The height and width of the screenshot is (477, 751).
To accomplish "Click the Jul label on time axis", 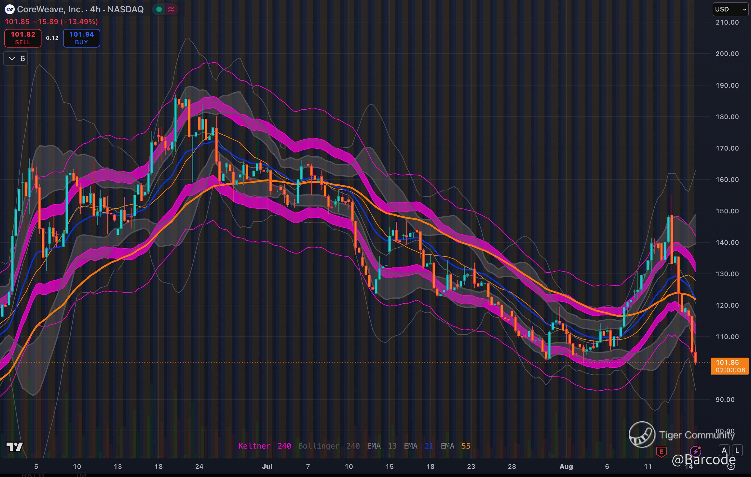I will (x=267, y=466).
